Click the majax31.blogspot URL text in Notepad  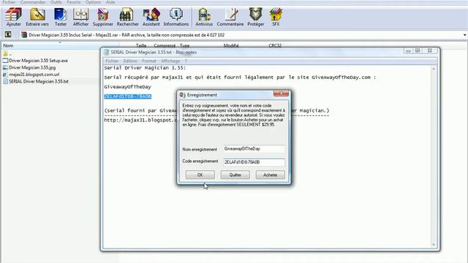(x=140, y=120)
